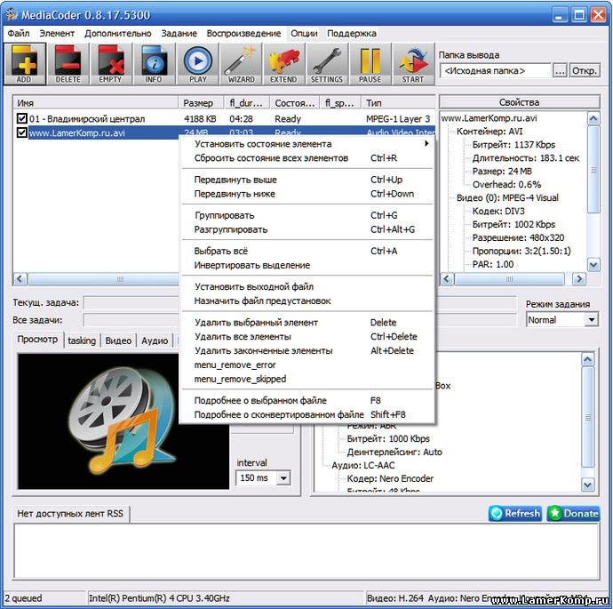The width and height of the screenshot is (613, 609).
Task: Click the Donate button
Action: coord(573,513)
